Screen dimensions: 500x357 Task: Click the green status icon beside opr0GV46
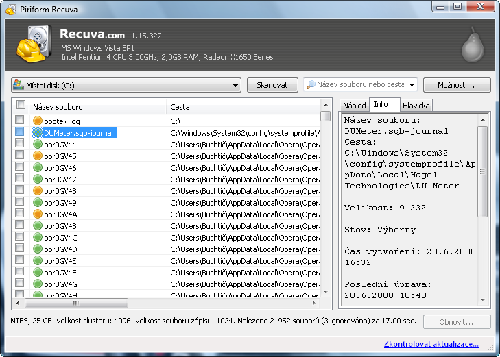click(38, 167)
